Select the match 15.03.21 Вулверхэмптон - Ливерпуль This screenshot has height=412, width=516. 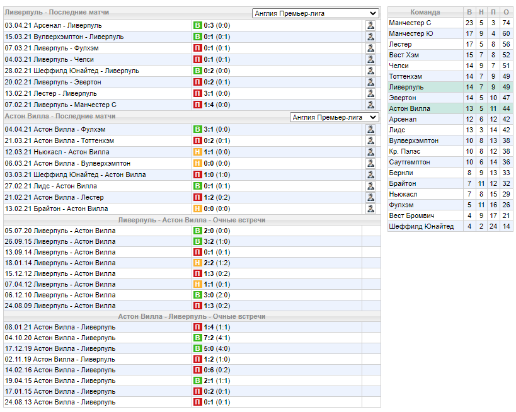[64, 37]
